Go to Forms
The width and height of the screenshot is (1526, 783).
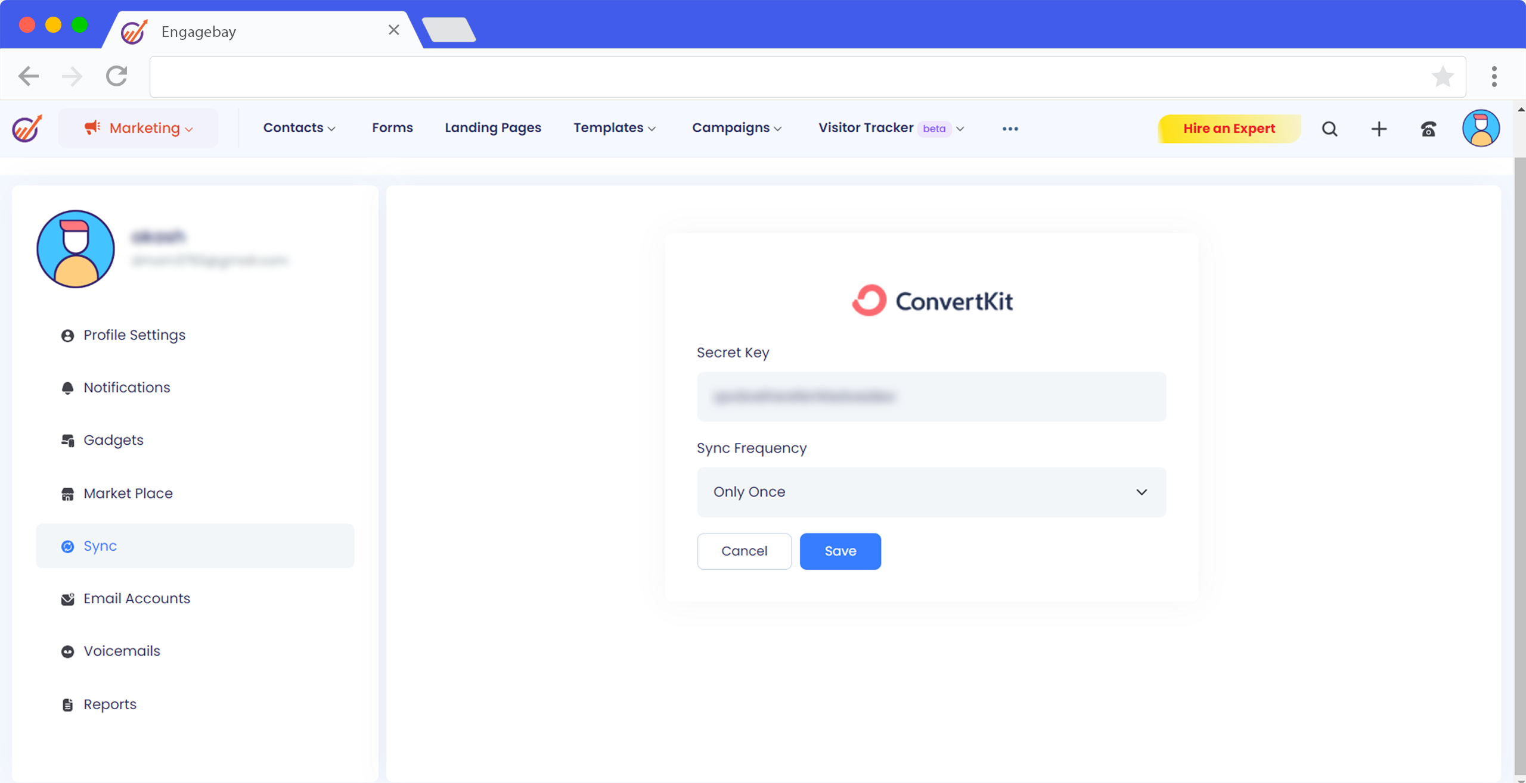(392, 128)
